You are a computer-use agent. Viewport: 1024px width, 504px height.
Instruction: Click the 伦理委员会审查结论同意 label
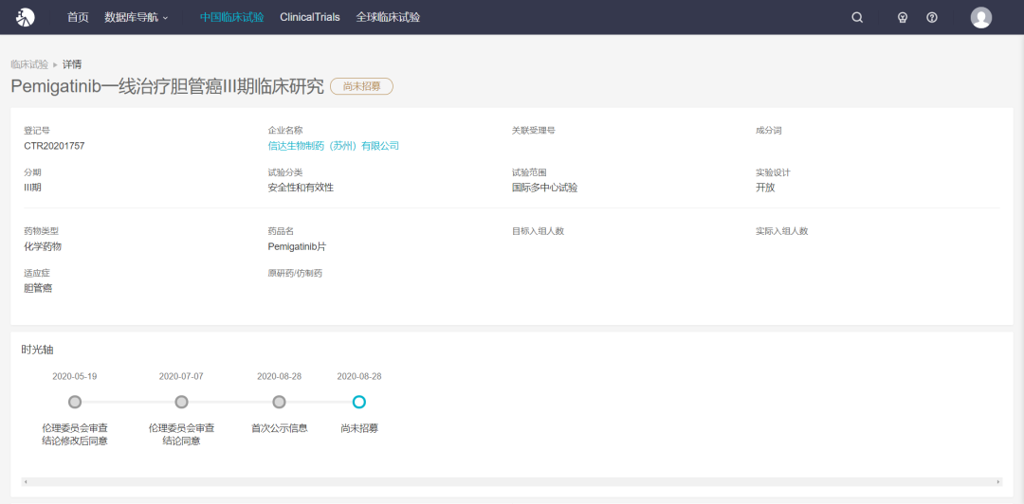181,434
